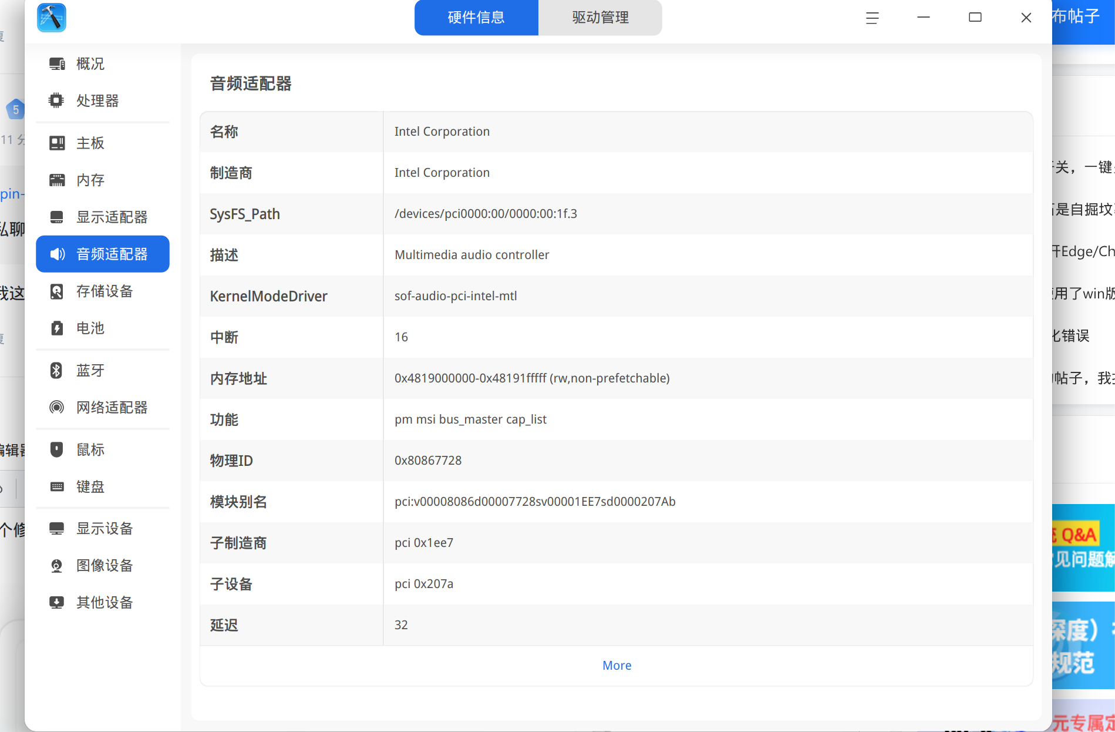This screenshot has height=732, width=1115.
Task: Select the 显示设备 monitor icon
Action: click(x=57, y=529)
